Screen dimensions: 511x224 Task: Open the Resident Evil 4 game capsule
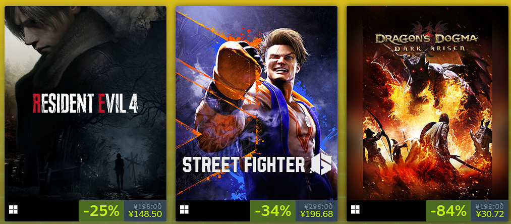point(85,103)
